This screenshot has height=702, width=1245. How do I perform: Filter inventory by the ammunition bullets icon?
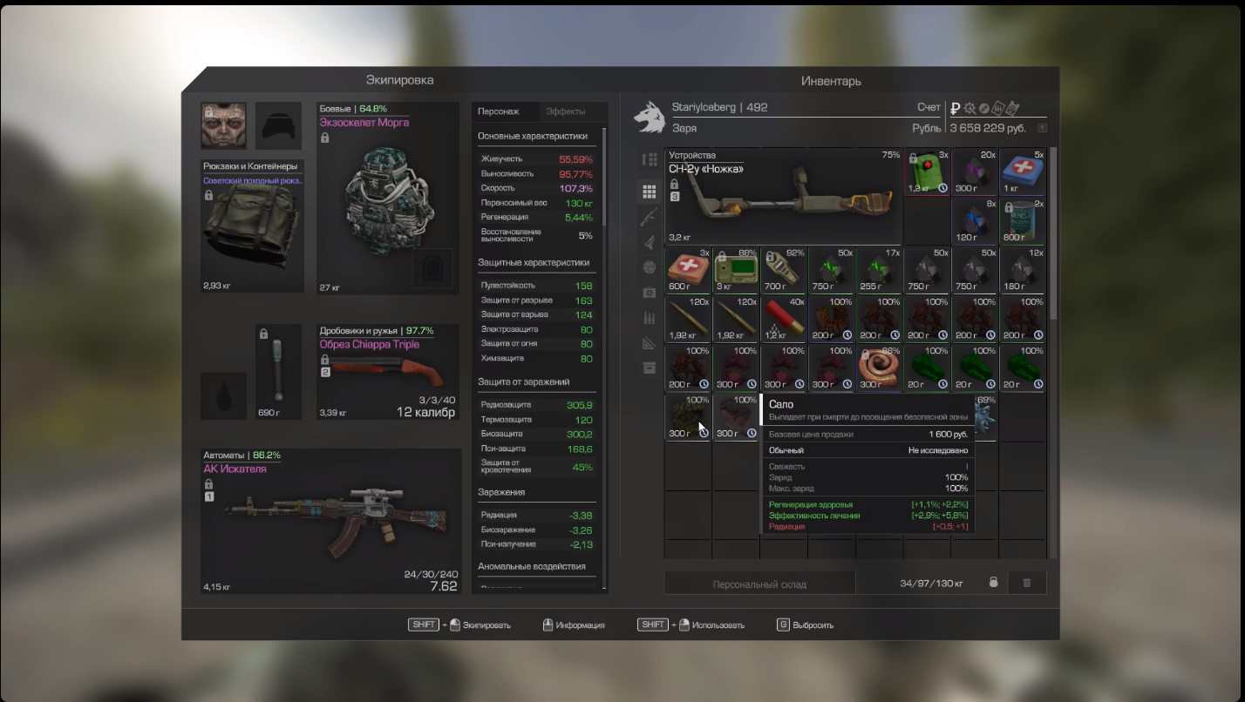(649, 318)
